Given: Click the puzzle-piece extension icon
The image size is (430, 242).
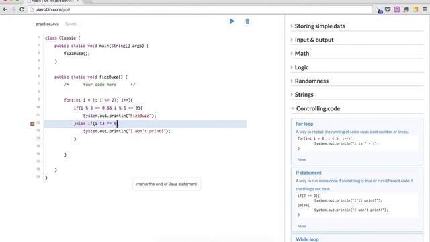Looking at the screenshot, I should [406, 9].
